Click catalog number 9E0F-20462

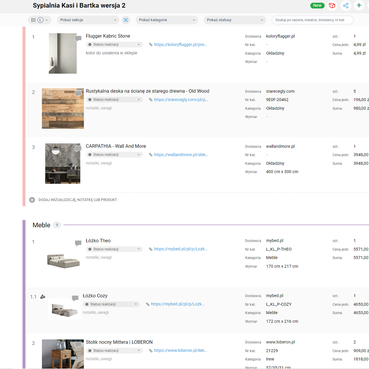277,100
